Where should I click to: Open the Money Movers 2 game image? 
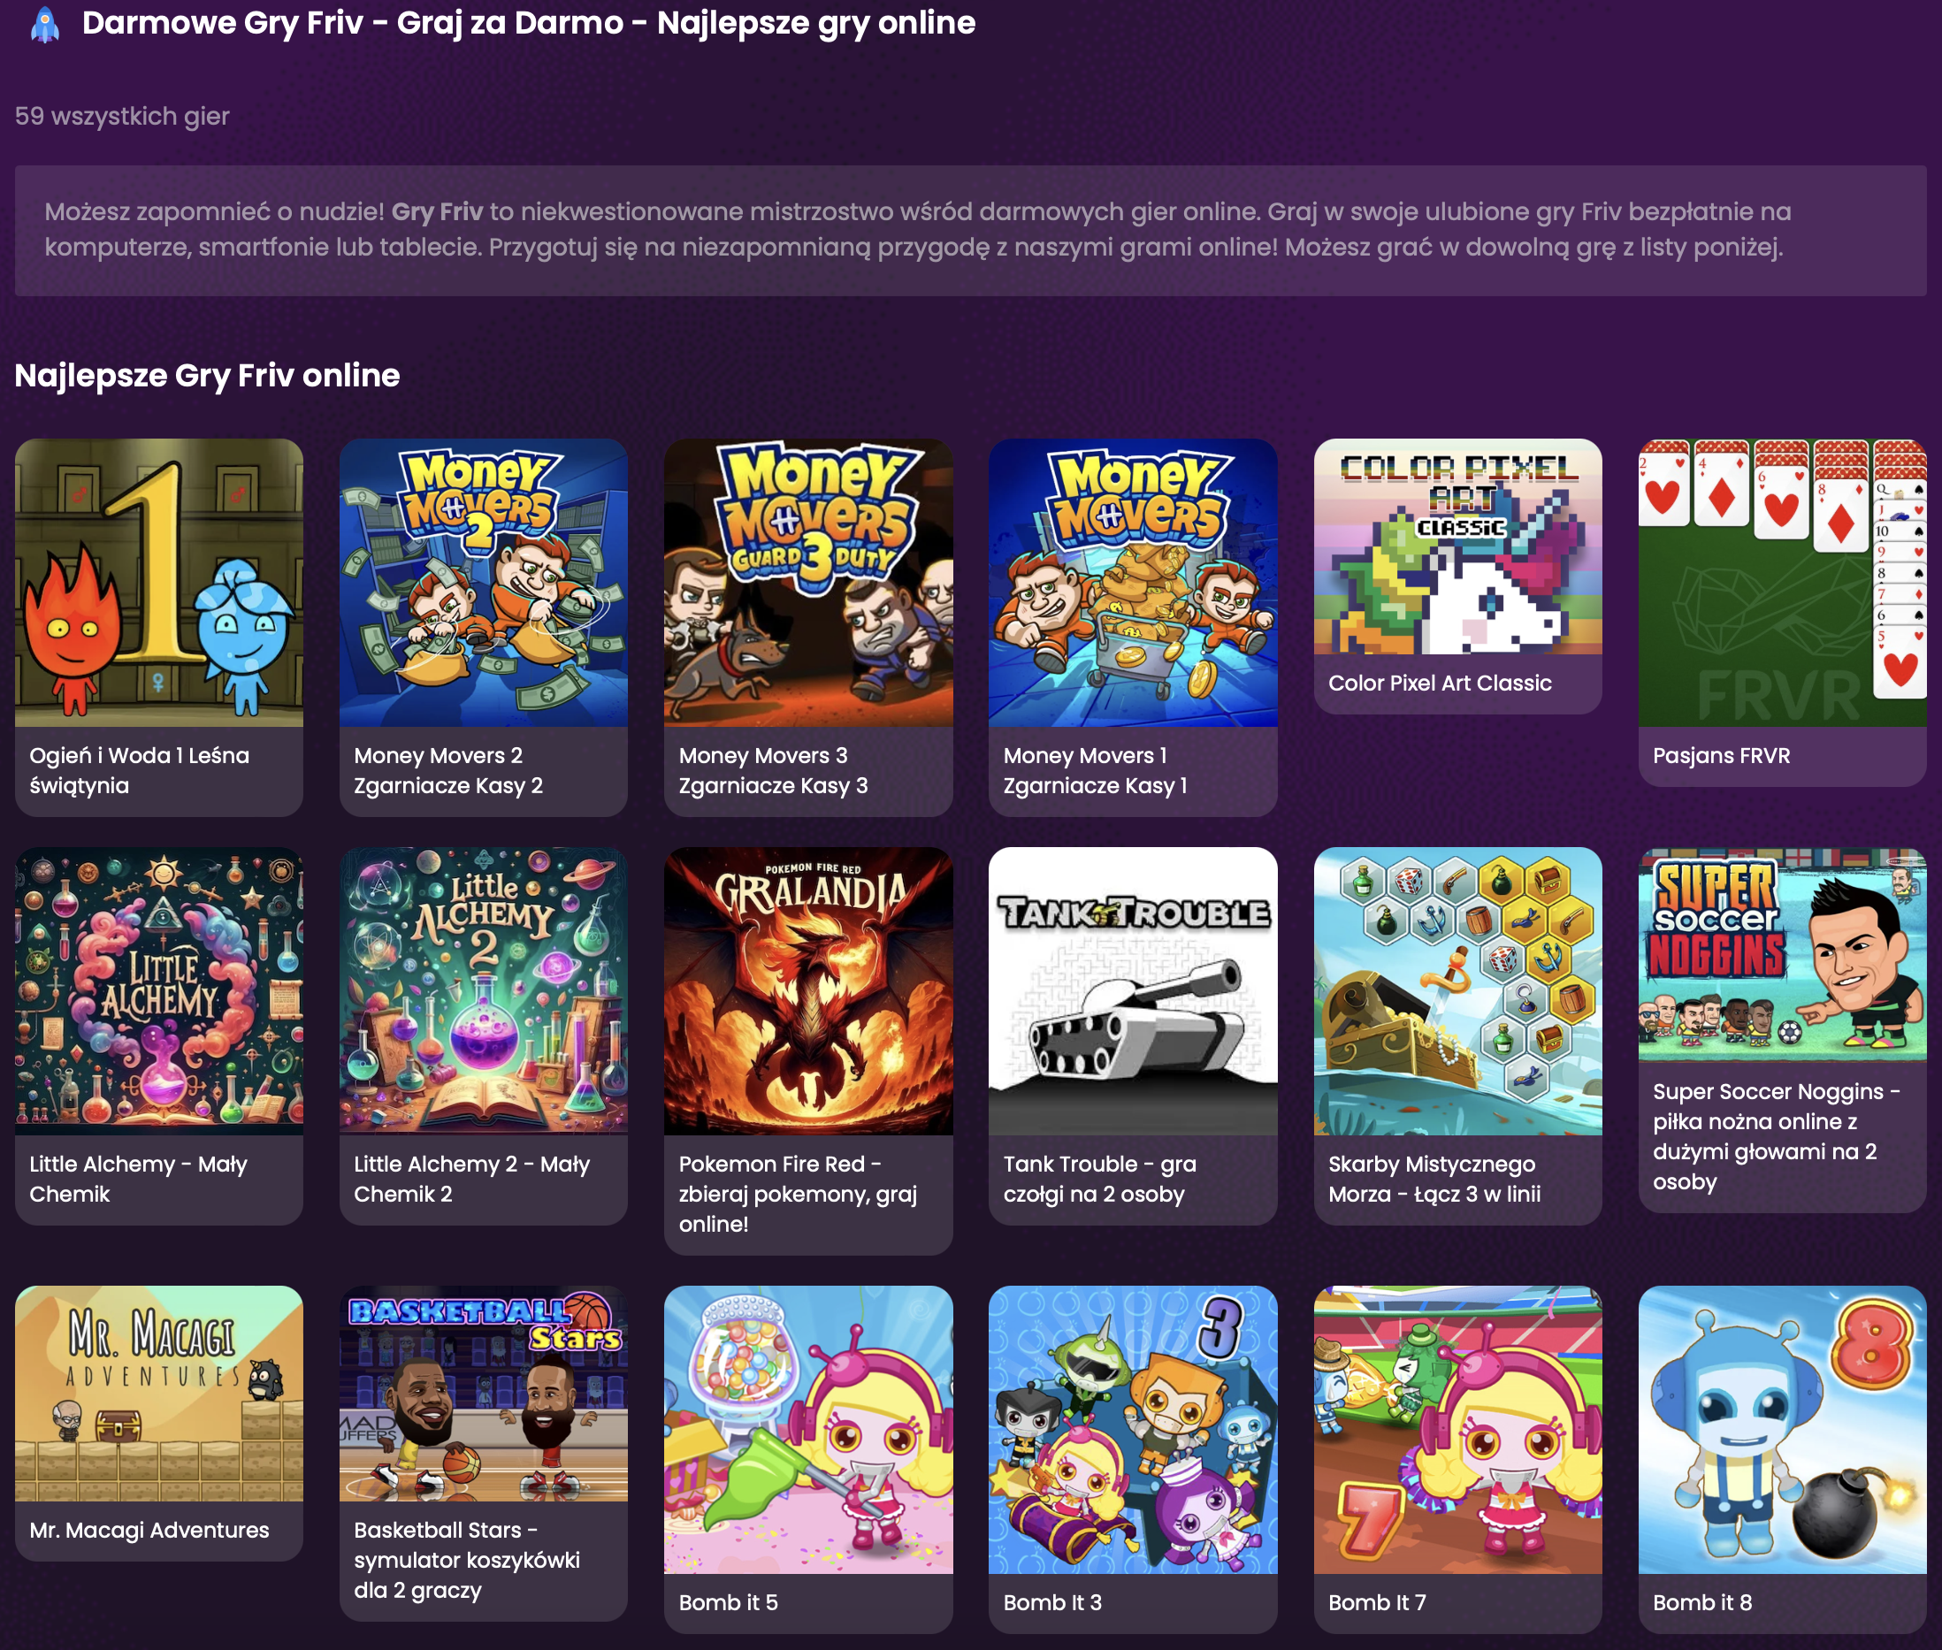pyautogui.click(x=483, y=582)
